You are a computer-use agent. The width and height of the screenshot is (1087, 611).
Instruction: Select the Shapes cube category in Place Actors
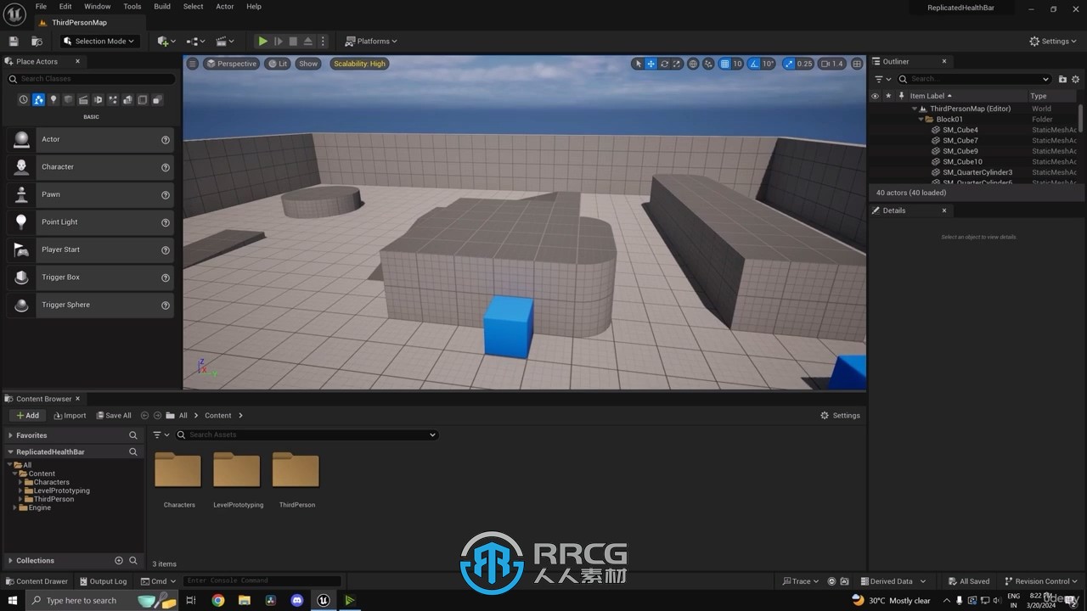(x=69, y=100)
